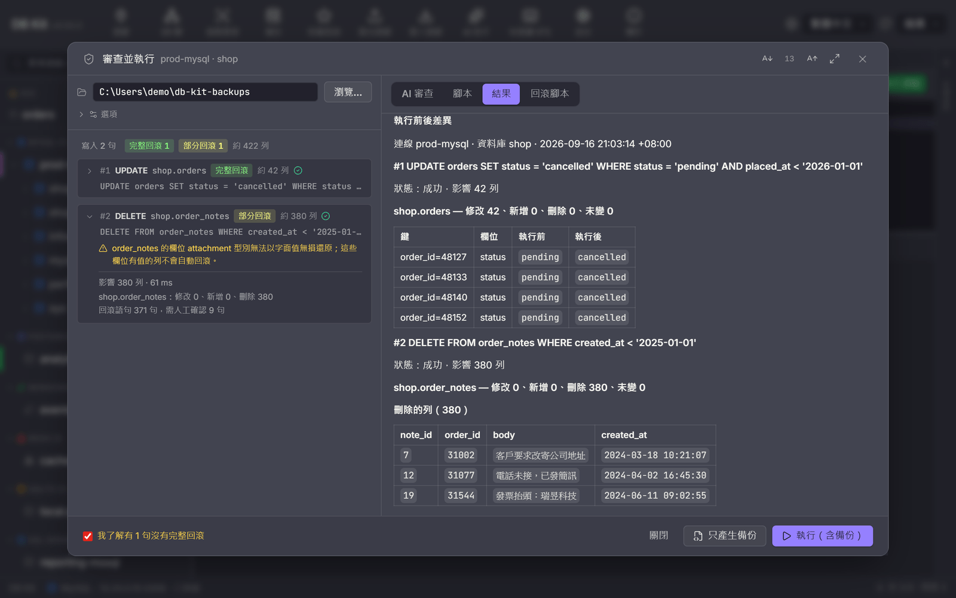Switch to the AI 審查 tab

418,94
